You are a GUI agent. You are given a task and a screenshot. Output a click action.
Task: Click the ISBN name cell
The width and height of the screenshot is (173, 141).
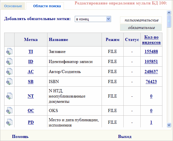tap(75, 82)
